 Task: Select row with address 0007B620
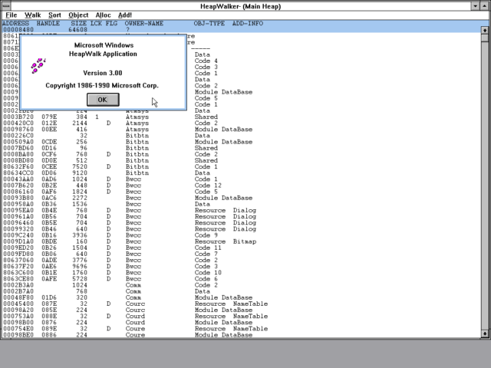(241, 186)
